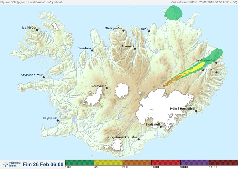Click the Seyðisfjörður marker dot
Viewport: 238px width, 169px height.
point(216,63)
